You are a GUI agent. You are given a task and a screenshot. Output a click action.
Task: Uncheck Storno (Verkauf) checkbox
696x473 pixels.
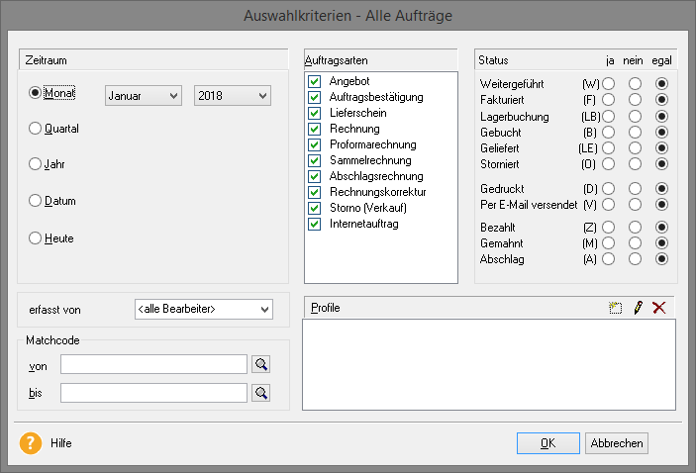pyautogui.click(x=314, y=208)
